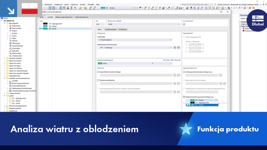This screenshot has width=267, height=150.
Task: Collapse the 'Lastfälle und Kombinationen' branch
Action: tap(4, 78)
